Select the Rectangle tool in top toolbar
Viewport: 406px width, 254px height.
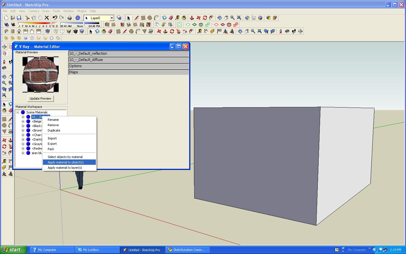(x=143, y=18)
